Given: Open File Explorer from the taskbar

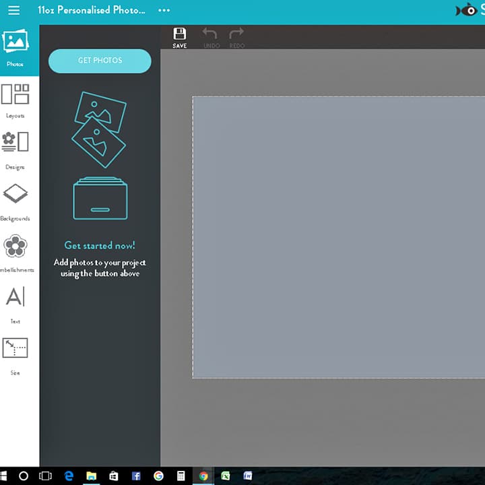Looking at the screenshot, I should click(91, 476).
